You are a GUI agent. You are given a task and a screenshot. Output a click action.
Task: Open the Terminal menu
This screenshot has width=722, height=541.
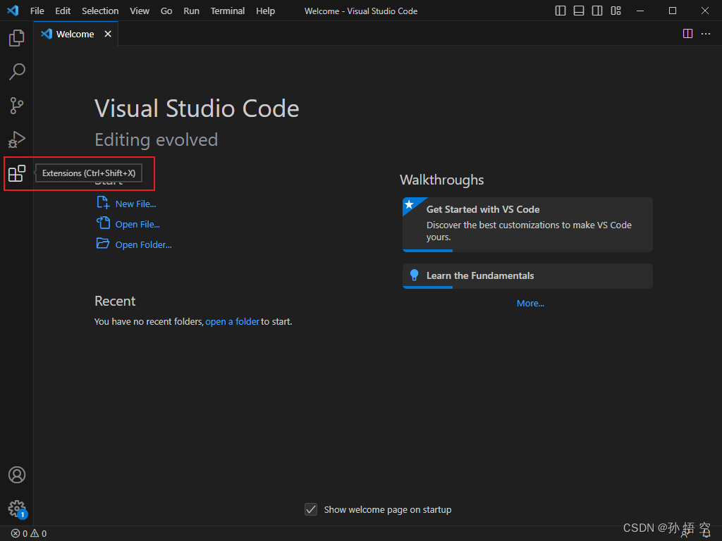click(x=228, y=11)
